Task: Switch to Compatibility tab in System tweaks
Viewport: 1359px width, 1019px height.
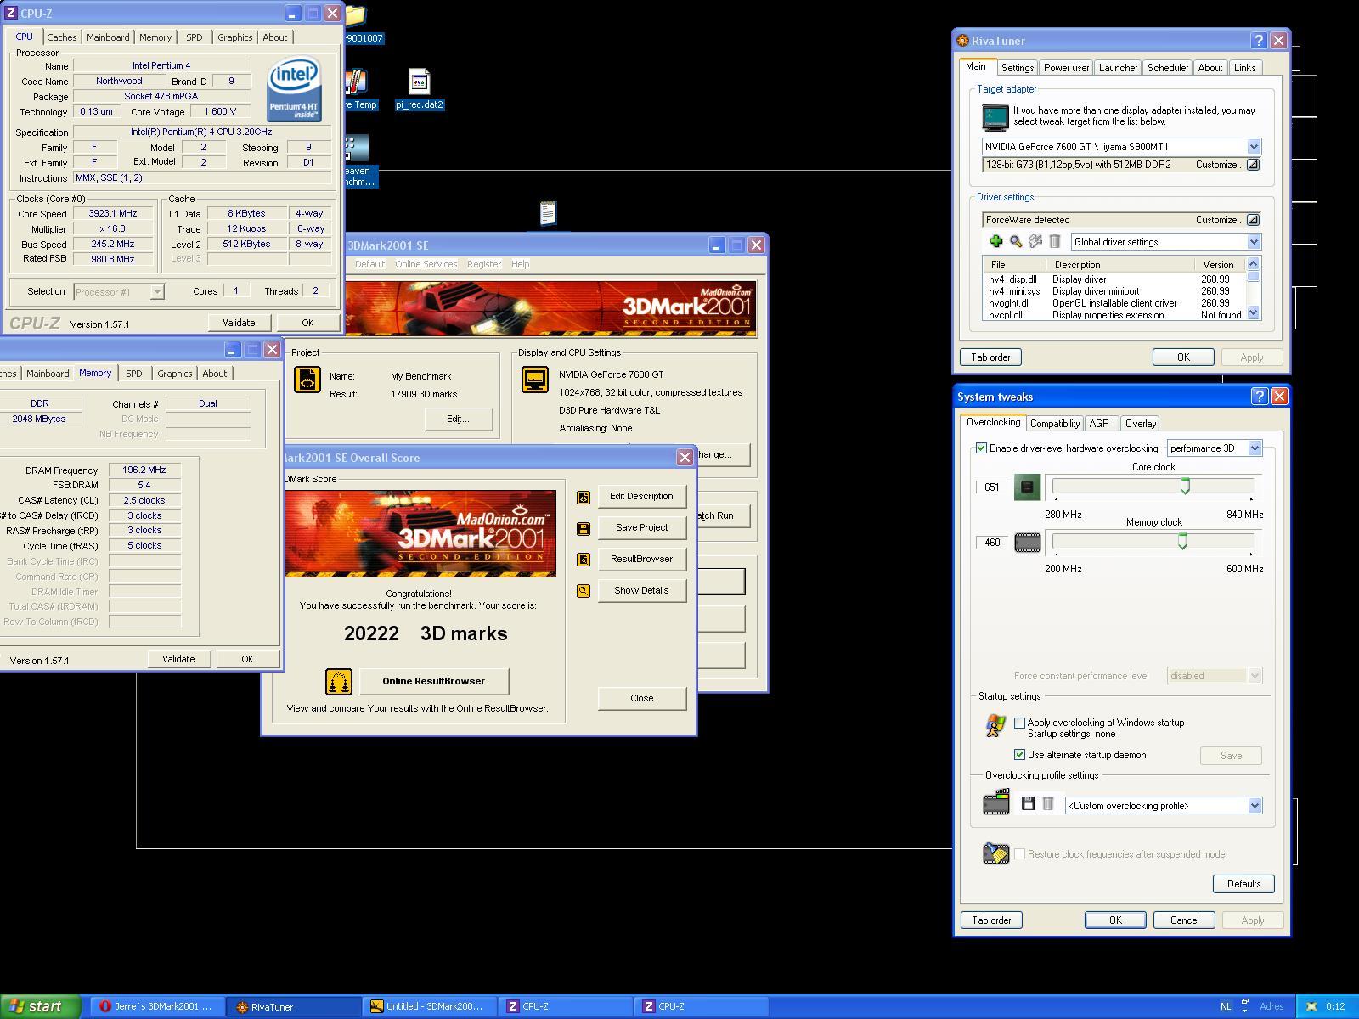Action: (1054, 424)
